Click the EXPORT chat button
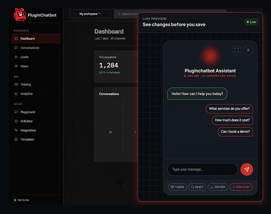The image size is (271, 214). click(218, 187)
